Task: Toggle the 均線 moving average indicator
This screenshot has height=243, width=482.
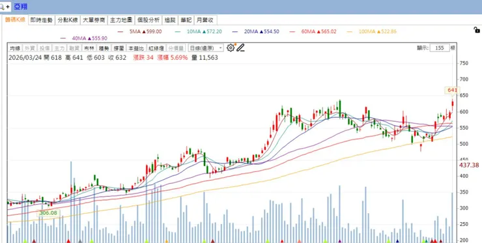Action: pos(14,48)
